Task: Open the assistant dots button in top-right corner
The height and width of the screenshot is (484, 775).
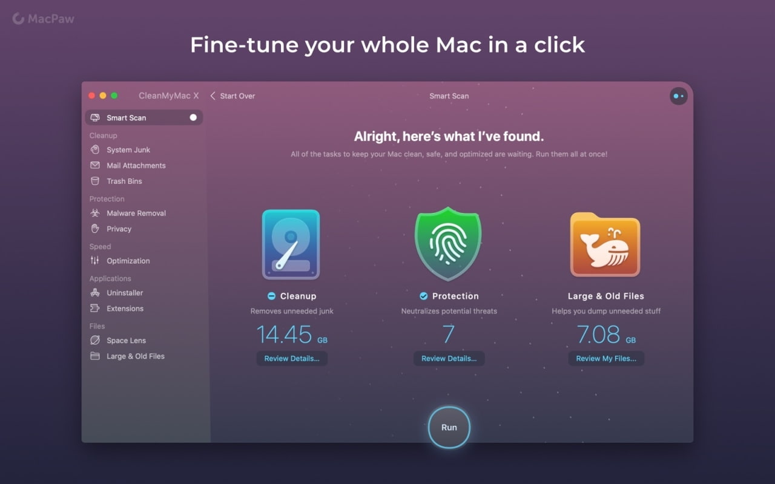Action: 679,96
